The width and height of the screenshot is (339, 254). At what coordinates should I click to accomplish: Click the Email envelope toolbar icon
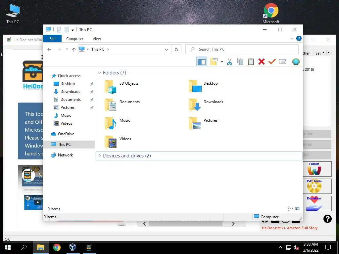click(283, 62)
